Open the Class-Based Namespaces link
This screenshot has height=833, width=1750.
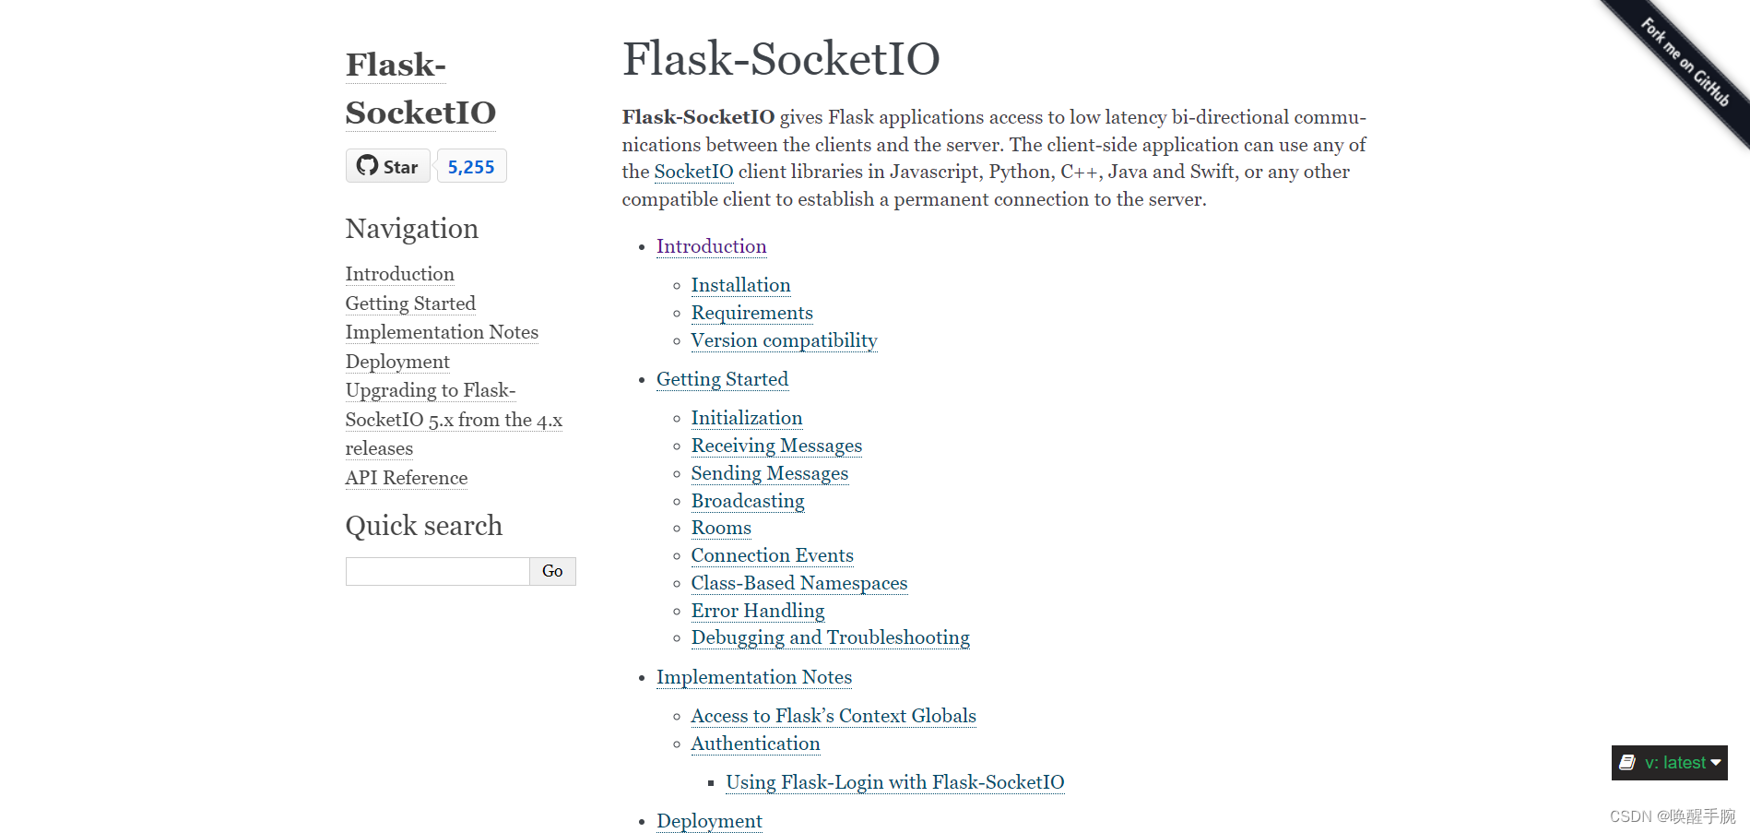pos(799,583)
